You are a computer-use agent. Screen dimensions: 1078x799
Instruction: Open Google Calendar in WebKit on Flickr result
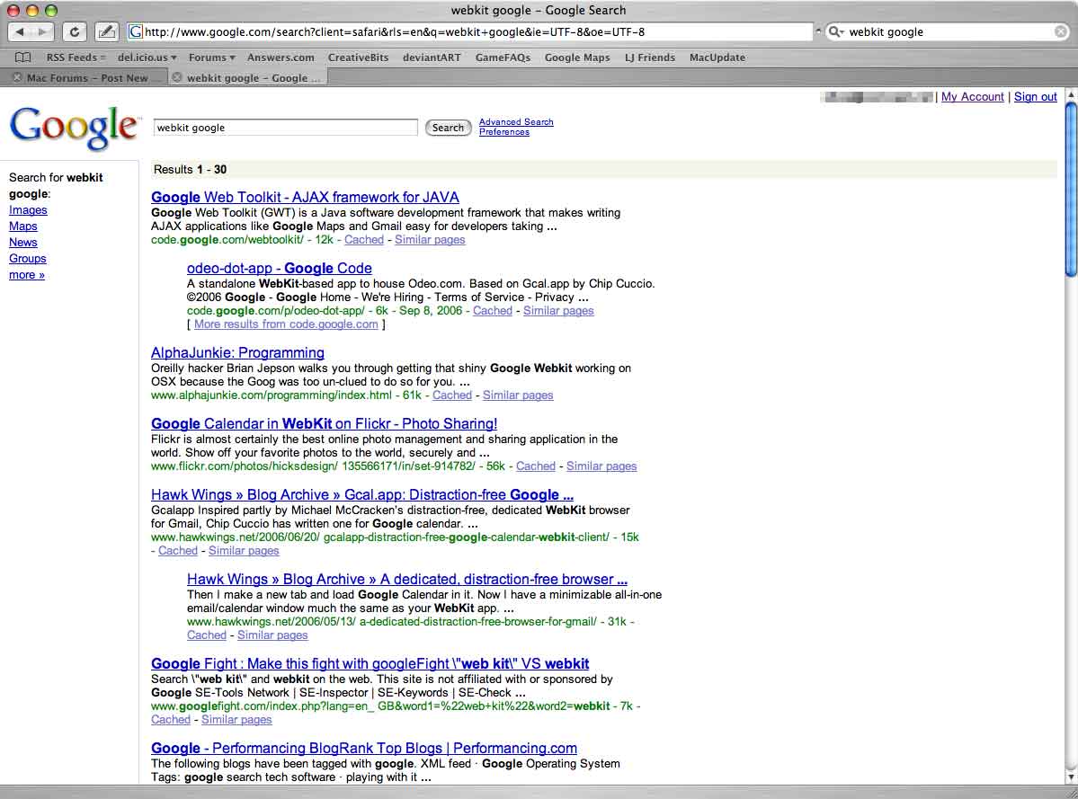coord(325,424)
